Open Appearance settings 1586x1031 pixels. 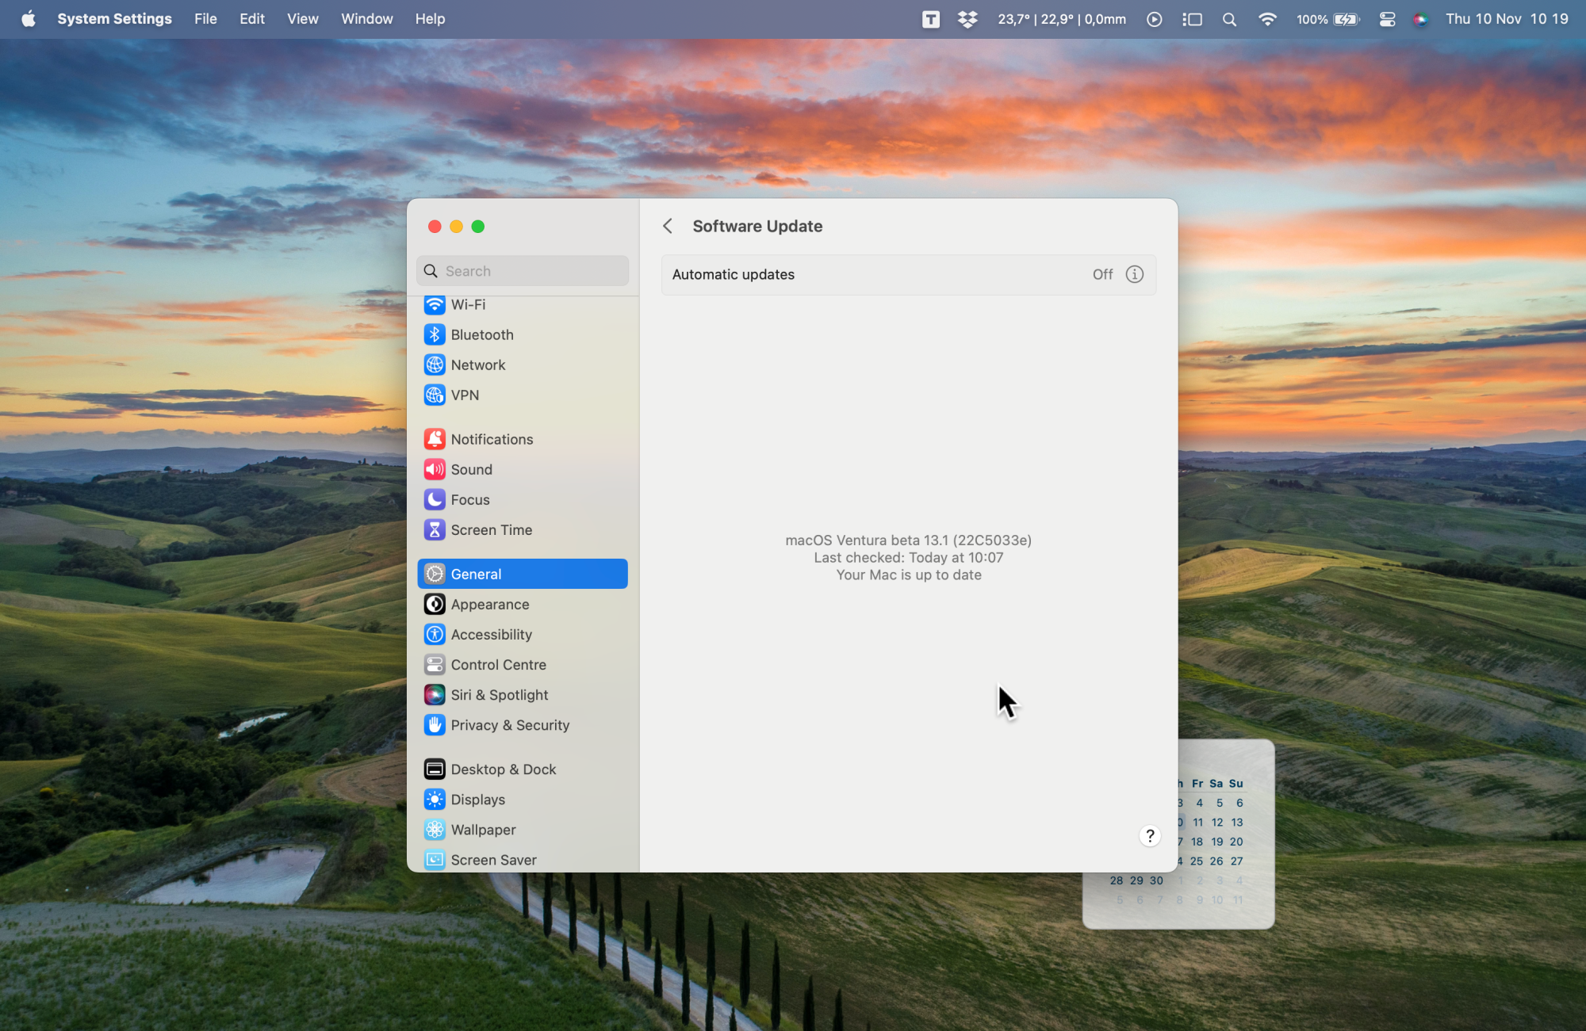(x=523, y=604)
